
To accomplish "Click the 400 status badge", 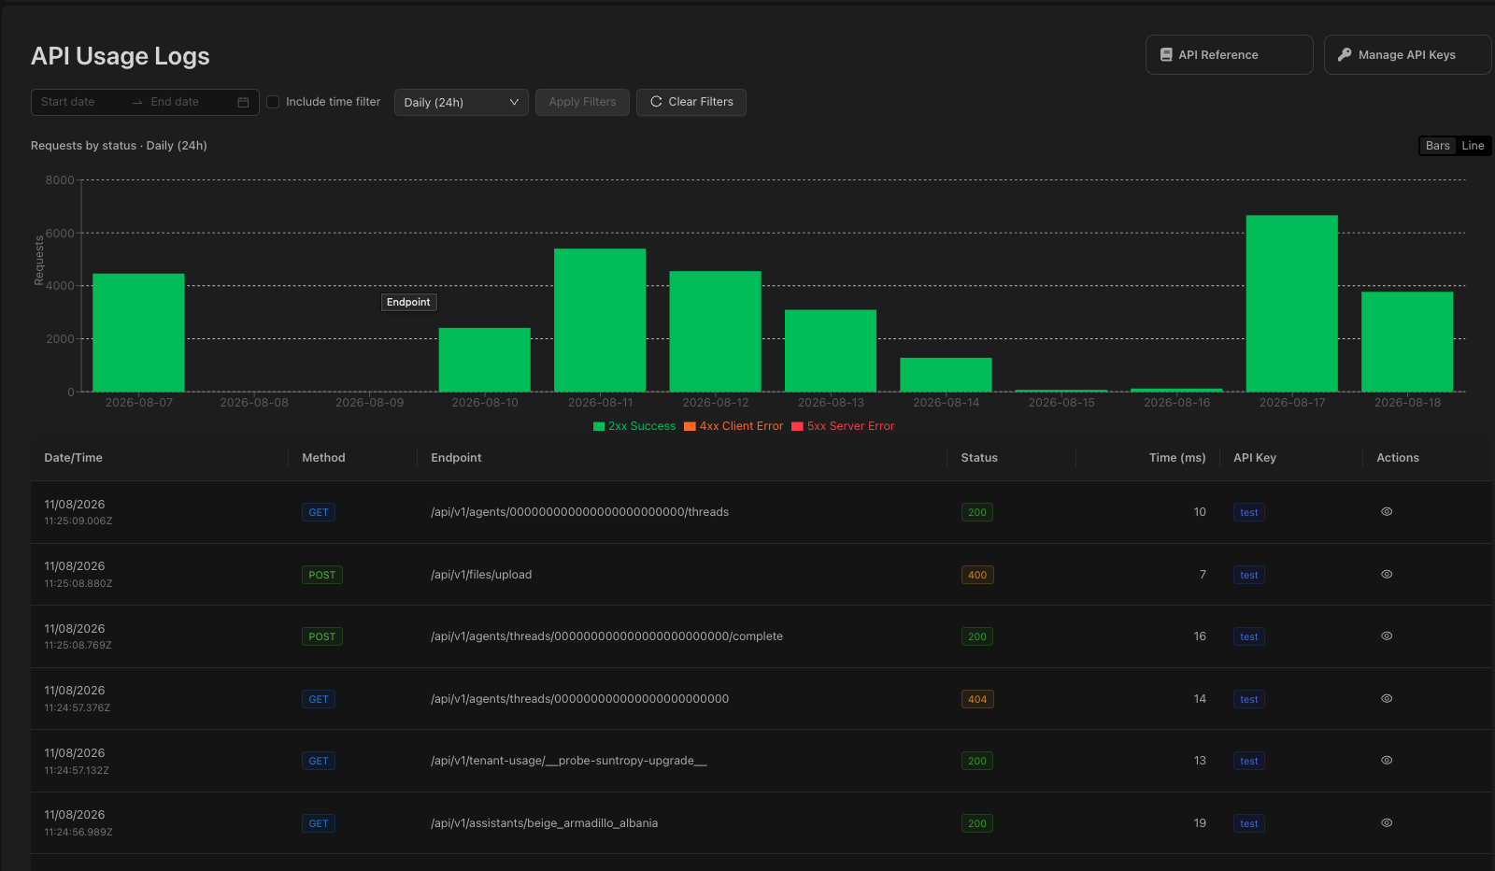I will tap(977, 575).
